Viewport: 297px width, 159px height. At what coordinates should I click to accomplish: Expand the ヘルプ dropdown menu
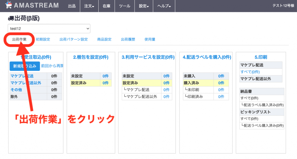click(164, 6)
